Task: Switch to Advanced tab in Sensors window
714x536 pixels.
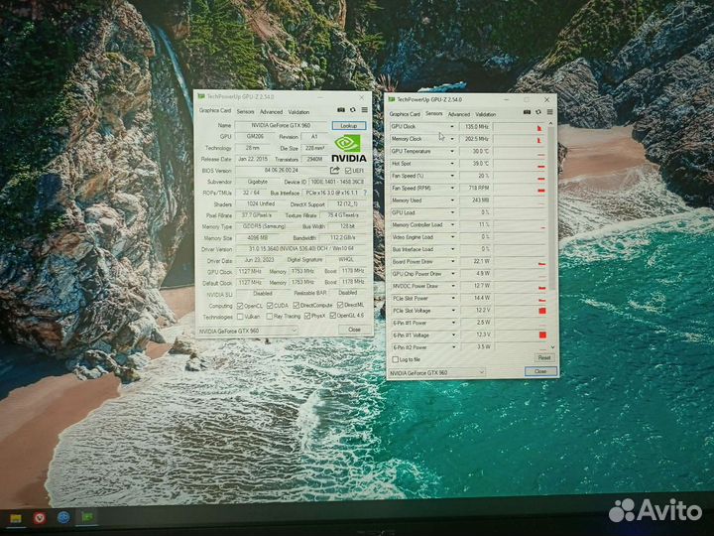Action: click(x=458, y=114)
